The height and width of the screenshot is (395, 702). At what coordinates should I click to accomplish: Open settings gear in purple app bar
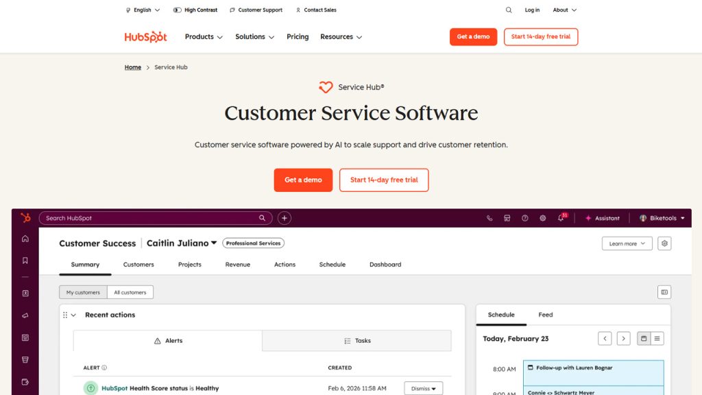click(x=543, y=218)
